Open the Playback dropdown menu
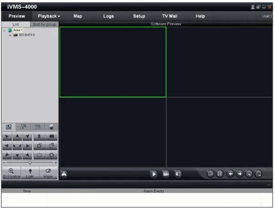 49,16
